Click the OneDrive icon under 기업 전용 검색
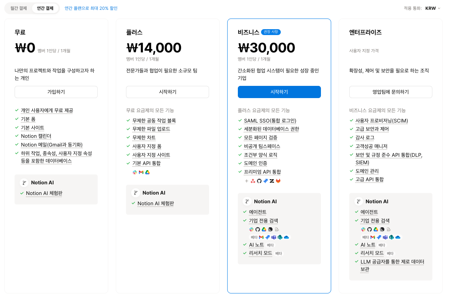This screenshot has width=456, height=297. click(x=287, y=237)
